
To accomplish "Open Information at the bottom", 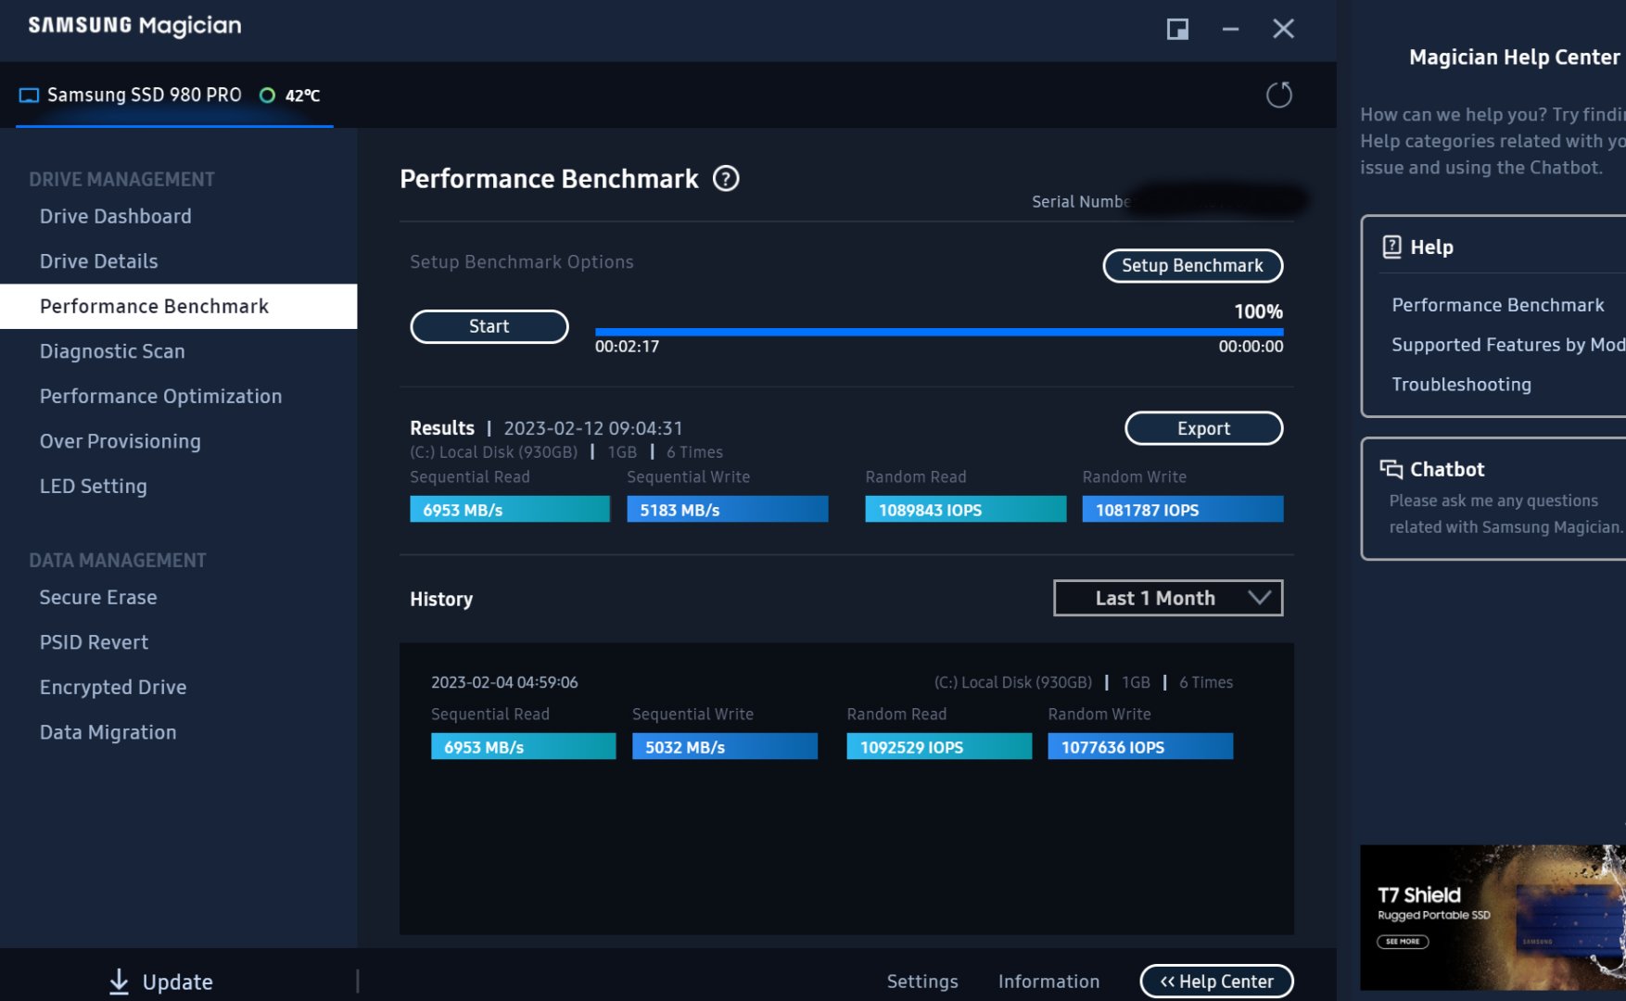I will point(1049,982).
